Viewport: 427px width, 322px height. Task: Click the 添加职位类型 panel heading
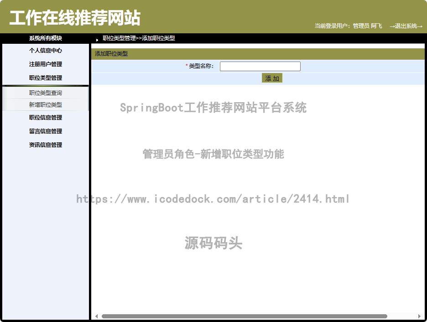pos(111,54)
